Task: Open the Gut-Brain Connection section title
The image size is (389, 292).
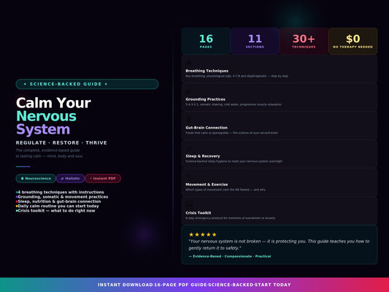Action: click(x=207, y=128)
